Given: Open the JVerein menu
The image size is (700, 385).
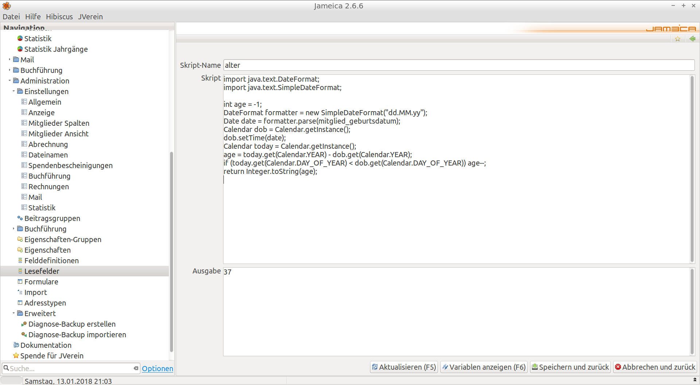Looking at the screenshot, I should pyautogui.click(x=90, y=17).
